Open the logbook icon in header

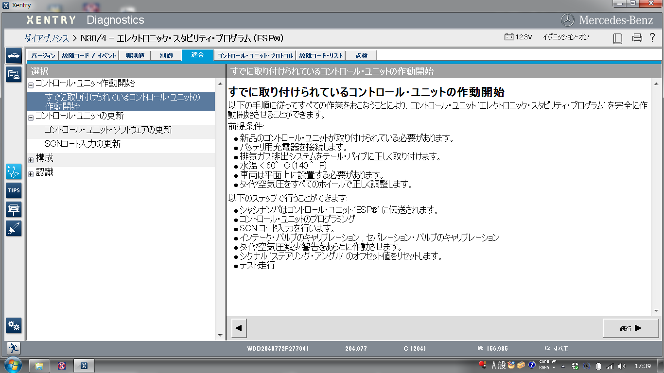(618, 38)
